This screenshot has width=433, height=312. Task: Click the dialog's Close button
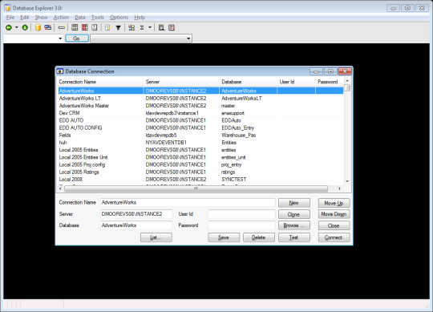(x=334, y=225)
